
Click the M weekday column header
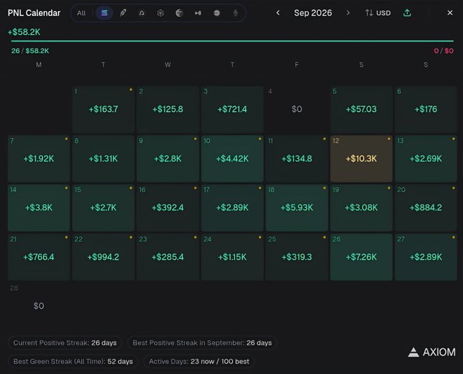pyautogui.click(x=39, y=65)
